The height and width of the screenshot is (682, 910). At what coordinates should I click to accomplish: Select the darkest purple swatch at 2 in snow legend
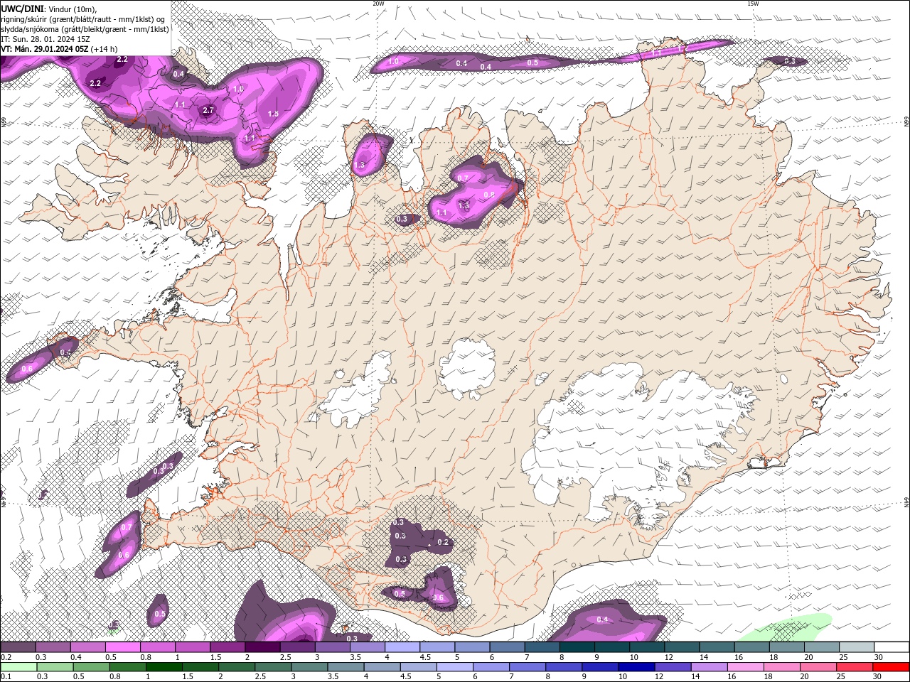(262, 647)
